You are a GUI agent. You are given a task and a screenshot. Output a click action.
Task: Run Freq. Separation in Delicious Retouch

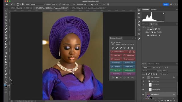click(129, 59)
